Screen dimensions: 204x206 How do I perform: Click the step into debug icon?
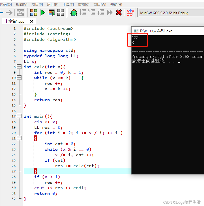click(x=92, y=12)
